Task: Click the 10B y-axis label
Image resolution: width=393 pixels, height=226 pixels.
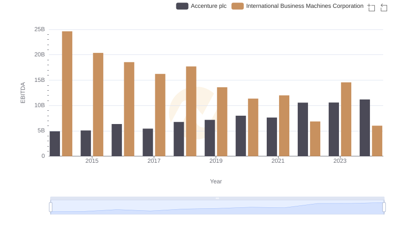Action: coord(40,105)
